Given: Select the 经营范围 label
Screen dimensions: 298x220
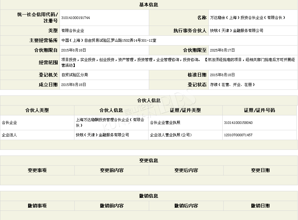Looking at the screenshot, I should coord(48,63).
